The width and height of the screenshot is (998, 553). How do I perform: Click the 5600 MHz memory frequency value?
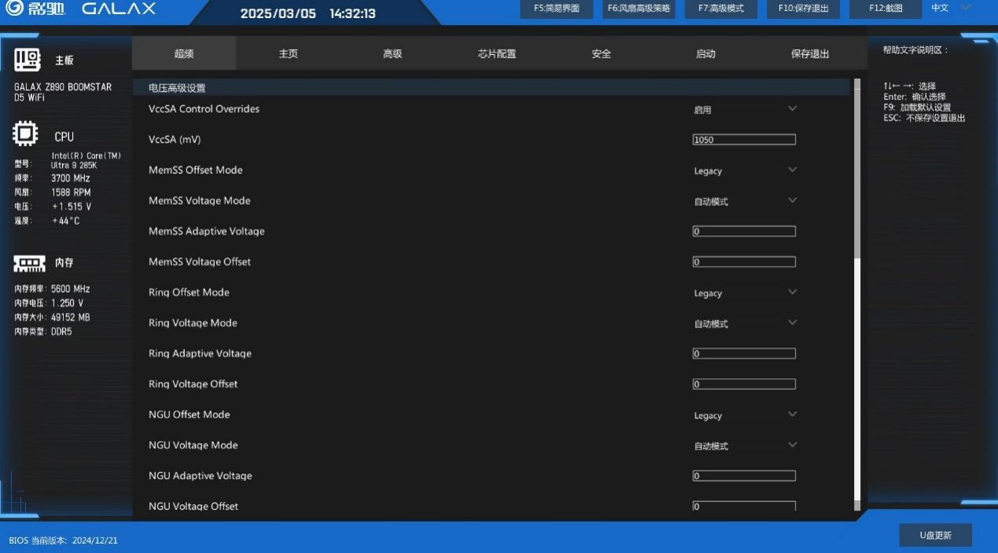tap(71, 289)
